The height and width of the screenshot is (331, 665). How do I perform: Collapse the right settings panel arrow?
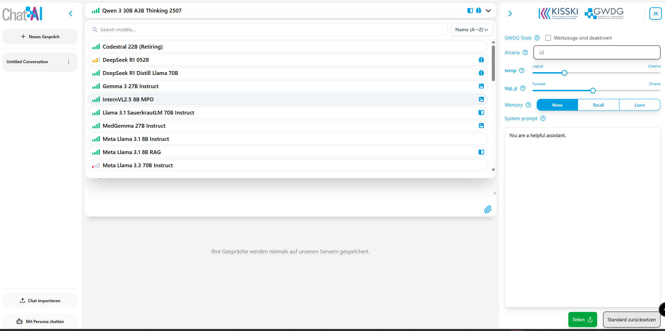point(510,14)
